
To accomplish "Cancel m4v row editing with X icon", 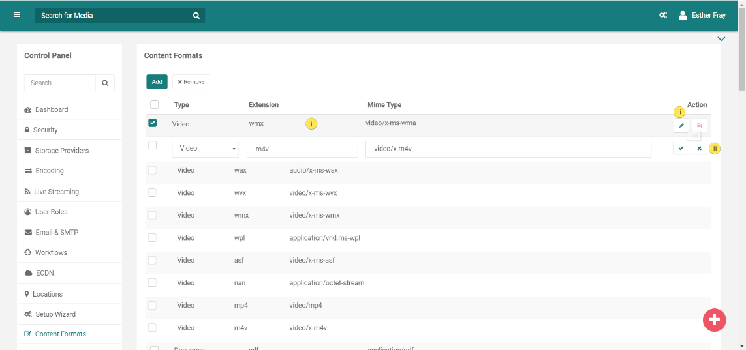I will [x=699, y=149].
